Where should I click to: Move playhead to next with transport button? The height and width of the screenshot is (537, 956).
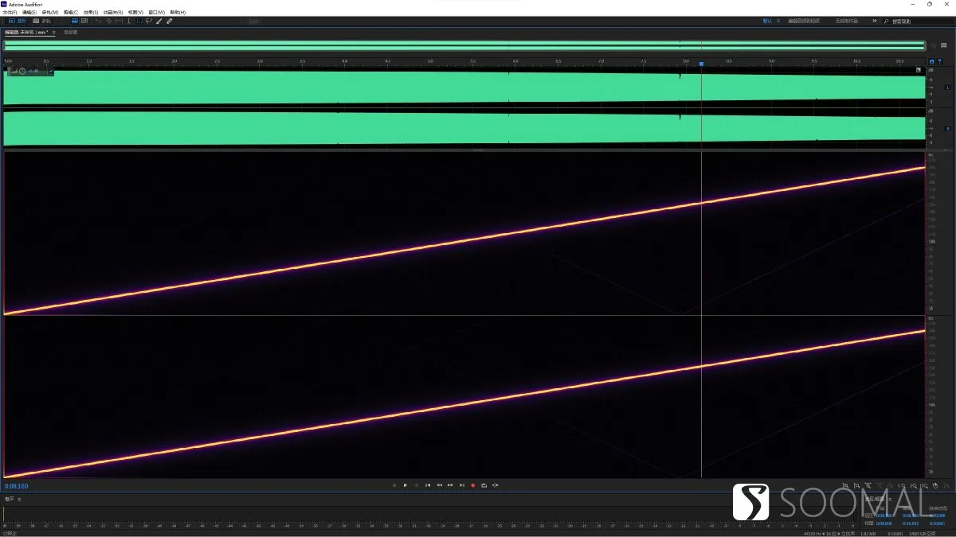click(461, 485)
